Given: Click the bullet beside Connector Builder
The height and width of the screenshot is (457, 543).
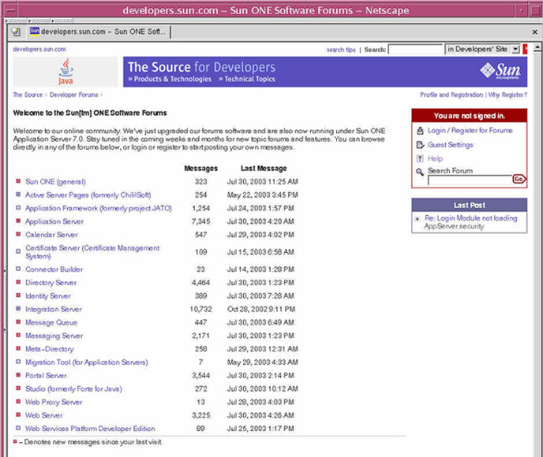Looking at the screenshot, I should point(18,269).
